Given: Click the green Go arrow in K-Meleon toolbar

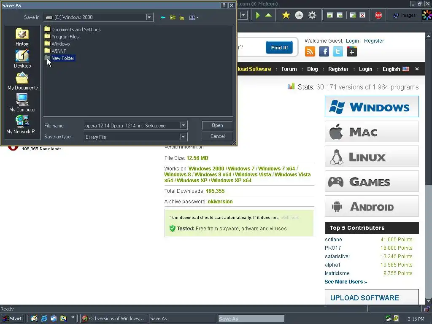Looking at the screenshot, I should click(x=258, y=15).
